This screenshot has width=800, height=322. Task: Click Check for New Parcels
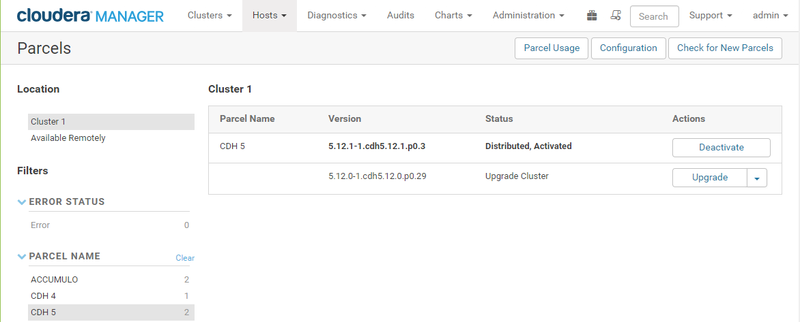point(725,48)
